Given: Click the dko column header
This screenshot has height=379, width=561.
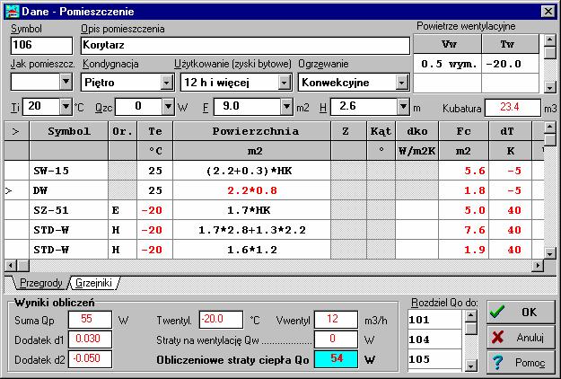Looking at the screenshot, I should (x=416, y=131).
